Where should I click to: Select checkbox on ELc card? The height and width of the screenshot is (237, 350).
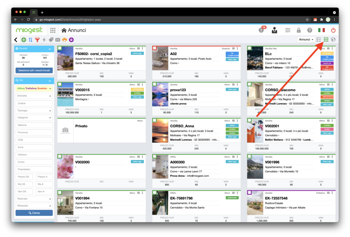249,48
